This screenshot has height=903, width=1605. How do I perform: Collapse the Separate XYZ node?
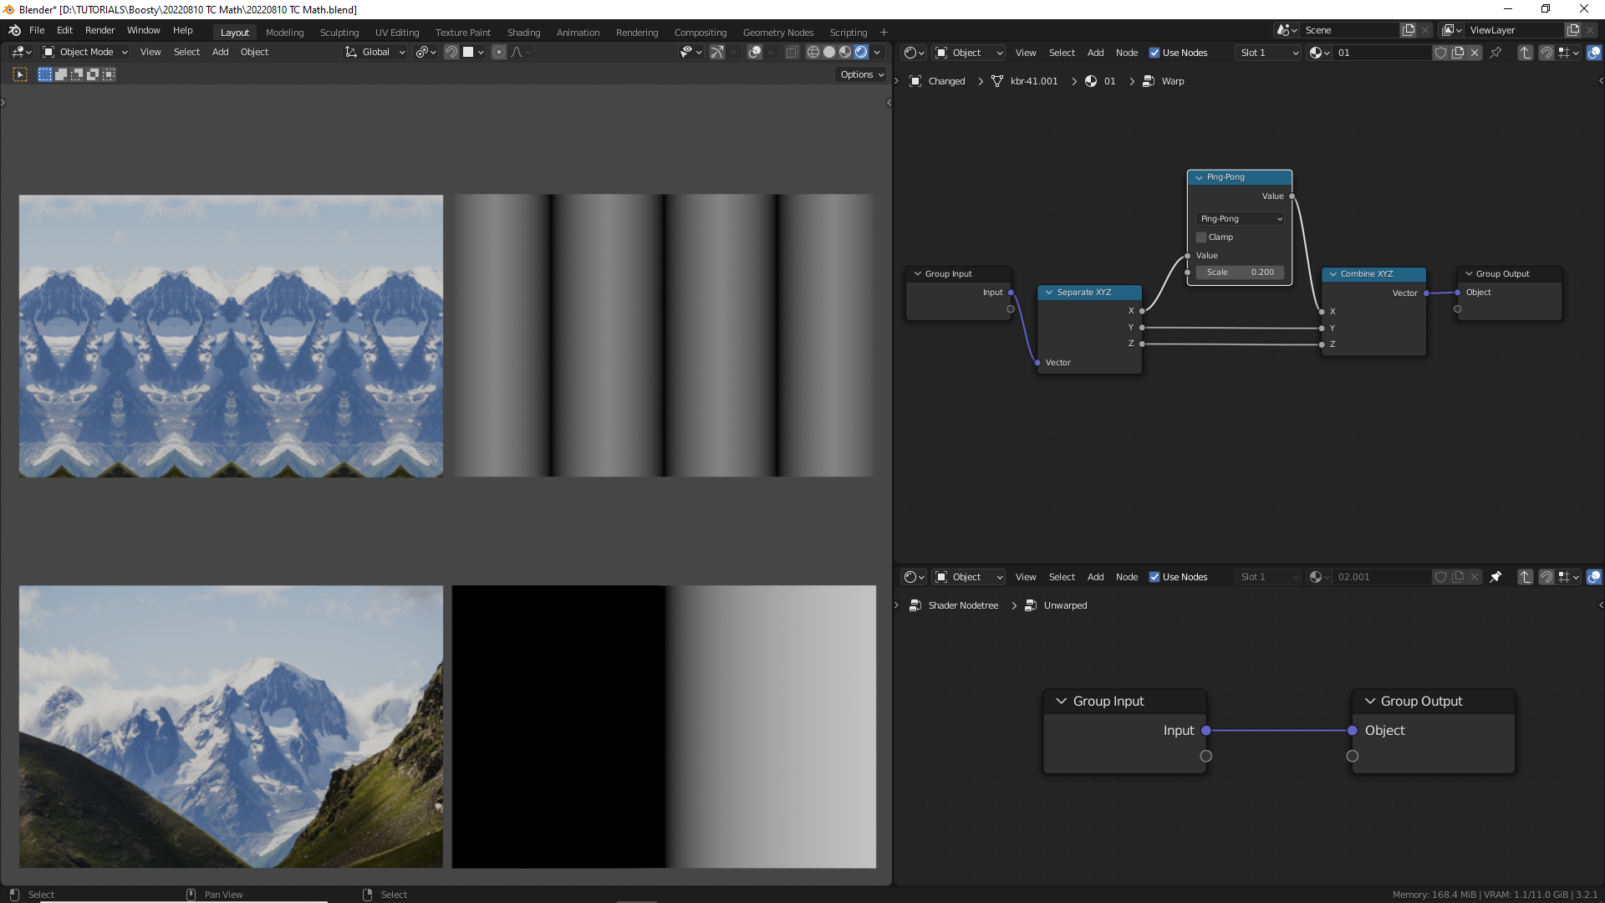(1049, 293)
